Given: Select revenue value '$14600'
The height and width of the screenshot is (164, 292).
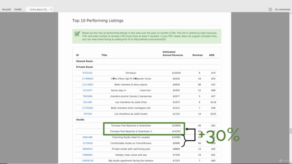Looking at the screenshot, I should coord(176,126).
